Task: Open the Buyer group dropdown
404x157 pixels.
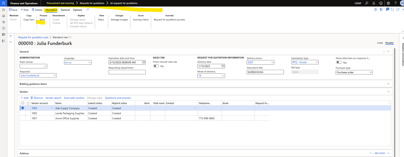Action: 45,66
